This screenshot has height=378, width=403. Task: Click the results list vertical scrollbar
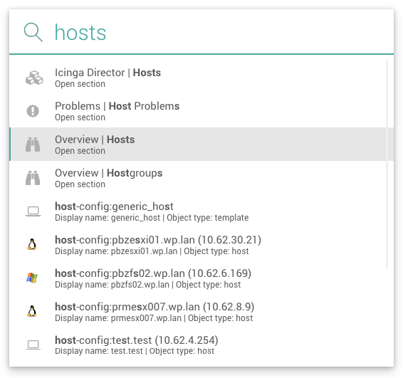[x=387, y=165]
